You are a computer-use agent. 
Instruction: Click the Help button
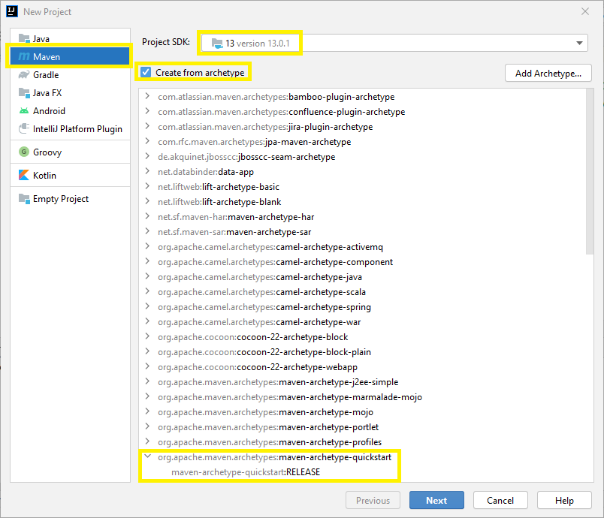click(564, 500)
